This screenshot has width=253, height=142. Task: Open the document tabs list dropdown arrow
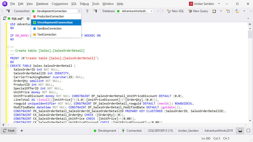click(x=248, y=19)
